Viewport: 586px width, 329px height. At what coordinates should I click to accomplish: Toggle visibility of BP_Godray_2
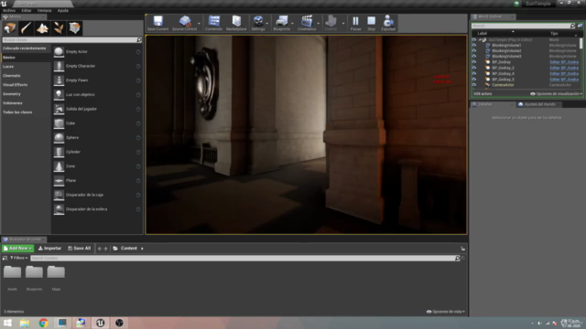(x=474, y=68)
